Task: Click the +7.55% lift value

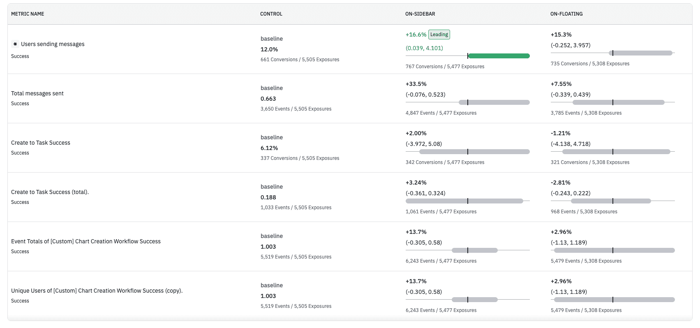Action: click(x=561, y=84)
